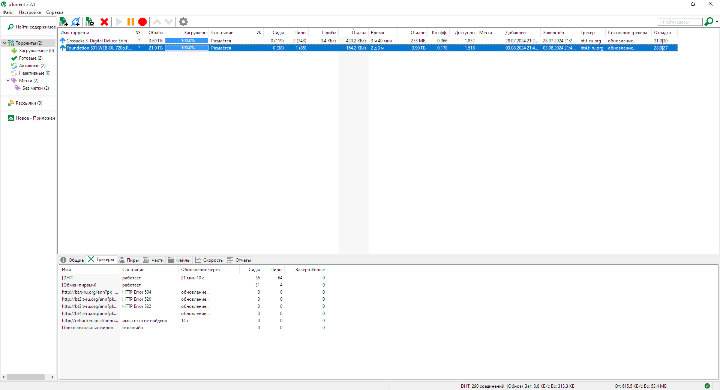Select Поиск локальных пиров row
Screen dimensions: 720x390
pos(193,328)
